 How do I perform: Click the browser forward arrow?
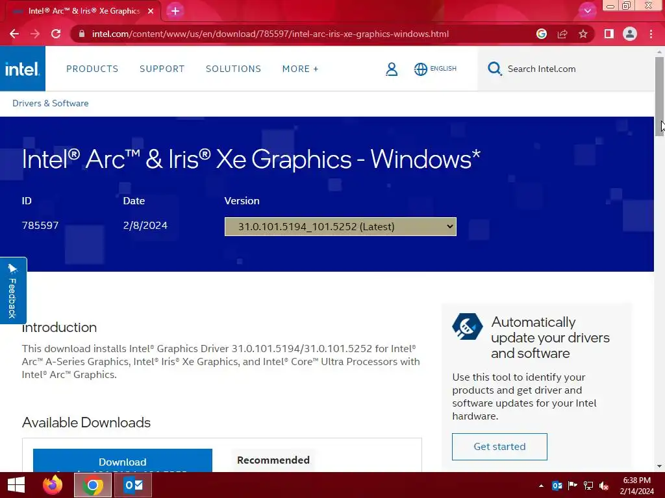[x=35, y=34]
